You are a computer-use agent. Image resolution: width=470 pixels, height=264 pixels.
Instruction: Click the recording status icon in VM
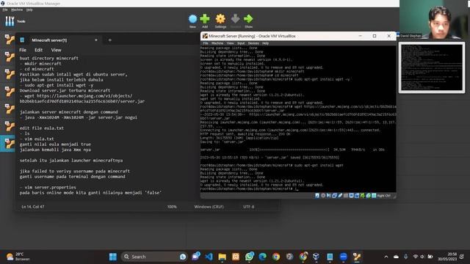coord(357,196)
